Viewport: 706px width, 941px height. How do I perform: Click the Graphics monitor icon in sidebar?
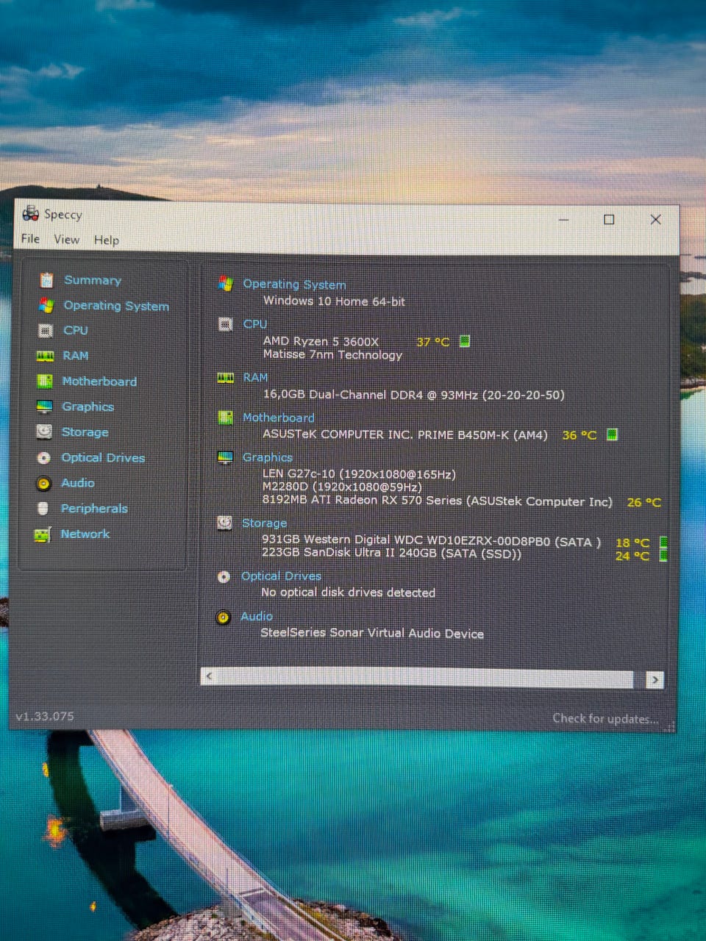pos(45,407)
